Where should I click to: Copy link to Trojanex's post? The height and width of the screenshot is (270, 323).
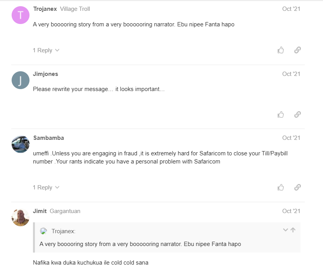pos(297,50)
